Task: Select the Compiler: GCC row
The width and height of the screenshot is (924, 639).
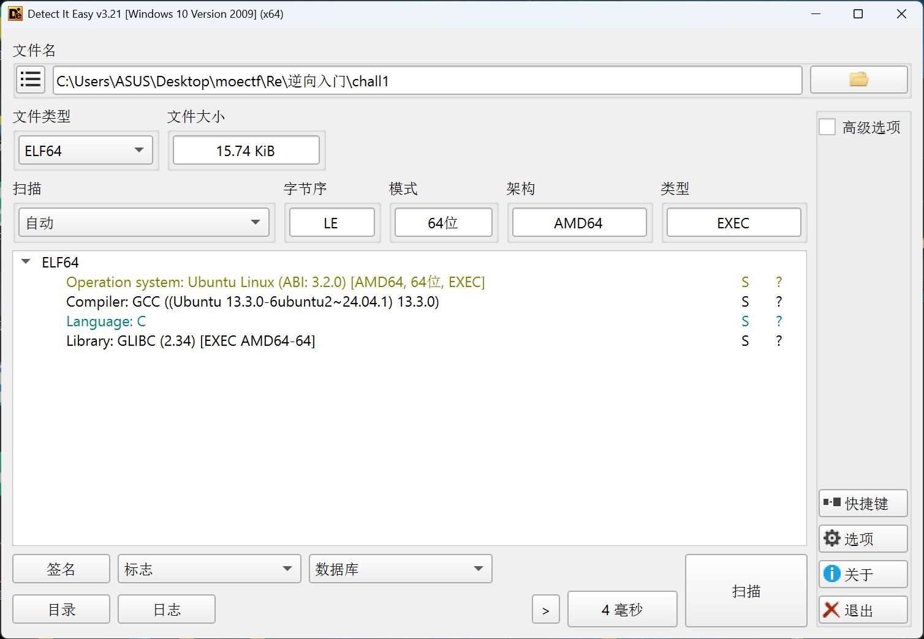Action: [x=409, y=302]
